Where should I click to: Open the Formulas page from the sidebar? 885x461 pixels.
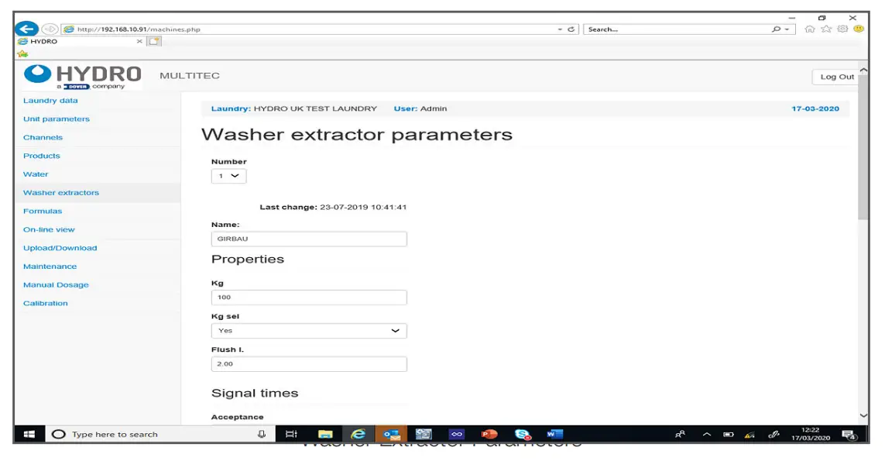[43, 211]
